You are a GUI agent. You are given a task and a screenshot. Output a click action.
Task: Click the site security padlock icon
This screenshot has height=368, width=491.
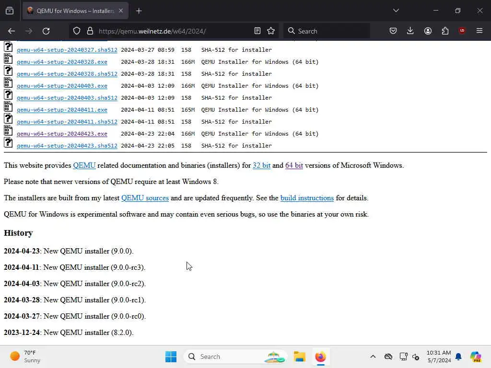tap(90, 31)
